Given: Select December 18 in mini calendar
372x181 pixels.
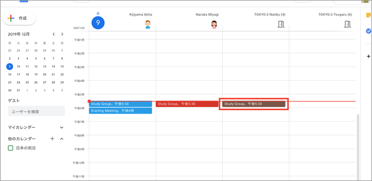Looking at the screenshot, I should [27, 74].
